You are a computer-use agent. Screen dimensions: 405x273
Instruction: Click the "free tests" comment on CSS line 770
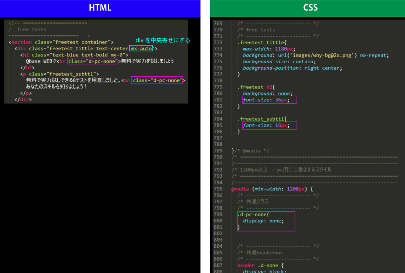pyautogui.click(x=256, y=30)
